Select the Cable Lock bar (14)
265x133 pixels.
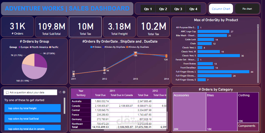(x=206, y=40)
